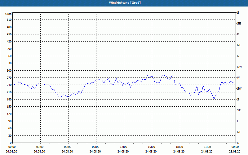Click the 'Grad' unit label on the y-axis
248x155 pixels.
tap(8, 14)
